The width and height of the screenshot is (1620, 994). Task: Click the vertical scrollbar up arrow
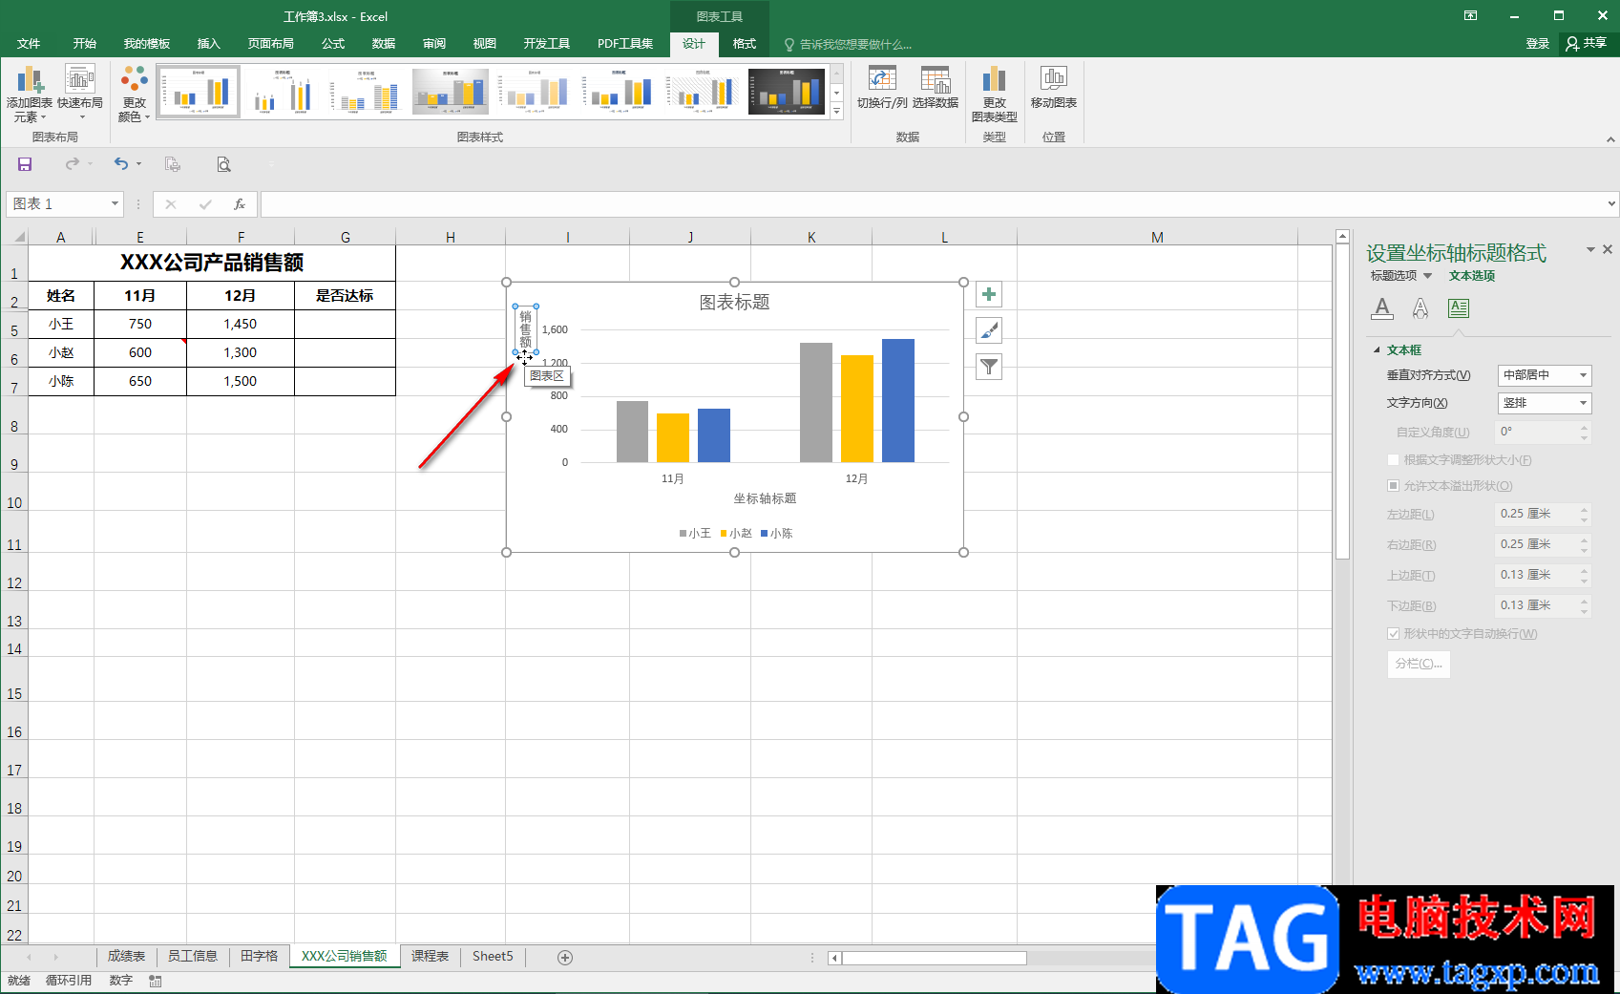point(1342,237)
